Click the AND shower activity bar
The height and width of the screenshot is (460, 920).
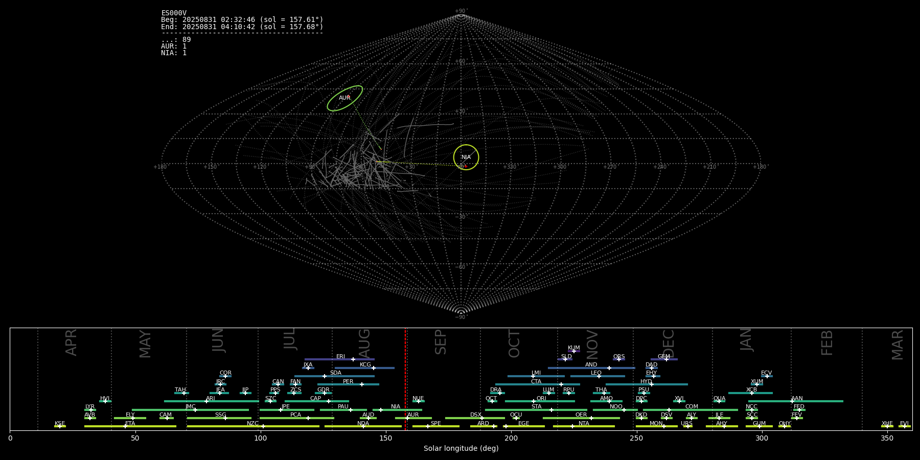(591, 368)
